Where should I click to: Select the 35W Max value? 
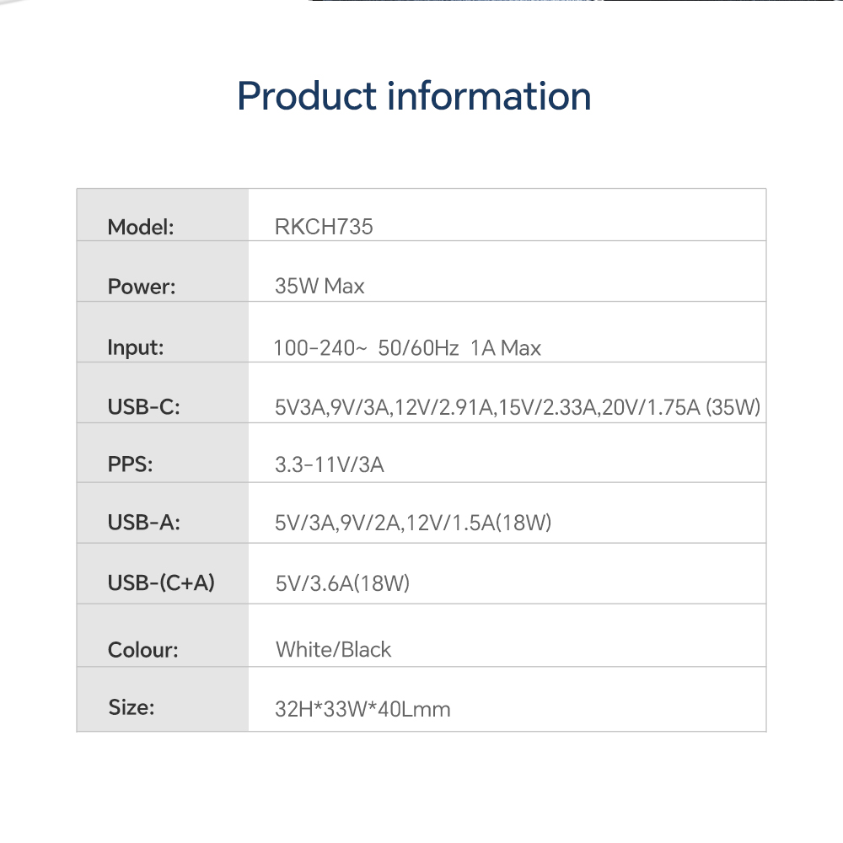(x=319, y=287)
